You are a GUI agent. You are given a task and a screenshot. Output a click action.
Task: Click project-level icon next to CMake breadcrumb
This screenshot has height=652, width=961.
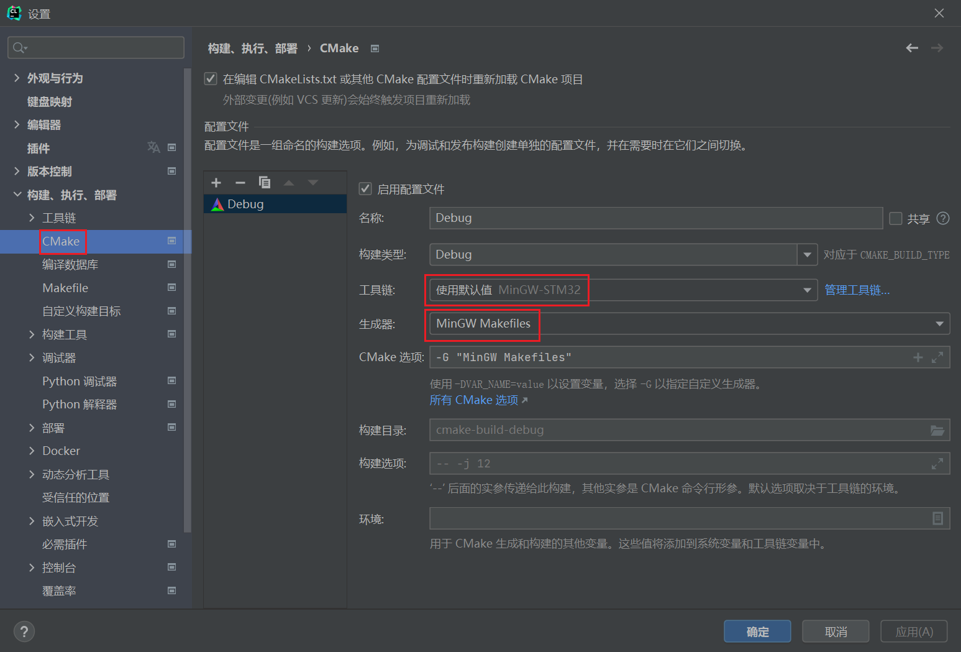[x=375, y=48]
